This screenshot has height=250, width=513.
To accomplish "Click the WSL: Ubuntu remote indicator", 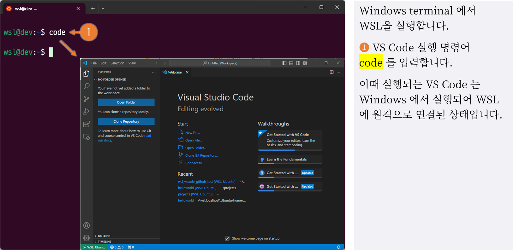I will click(x=94, y=247).
